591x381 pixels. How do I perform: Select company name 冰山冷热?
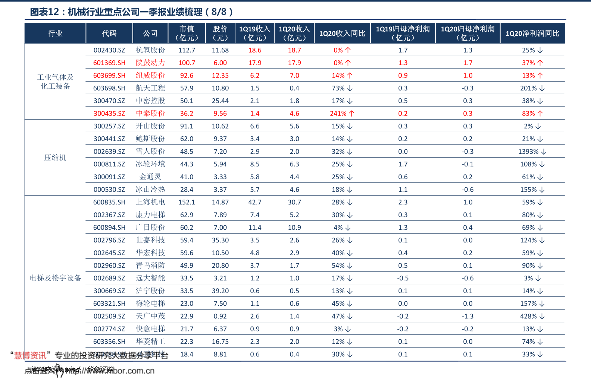point(150,190)
